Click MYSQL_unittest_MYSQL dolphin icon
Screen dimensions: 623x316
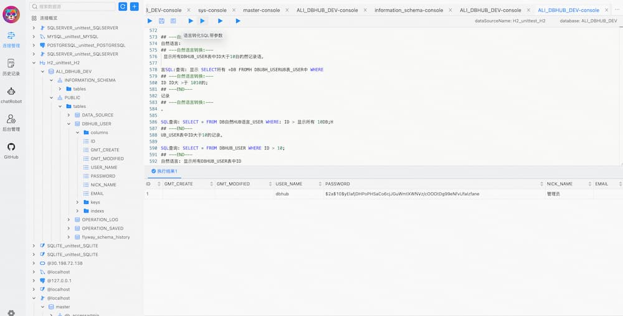(42, 37)
